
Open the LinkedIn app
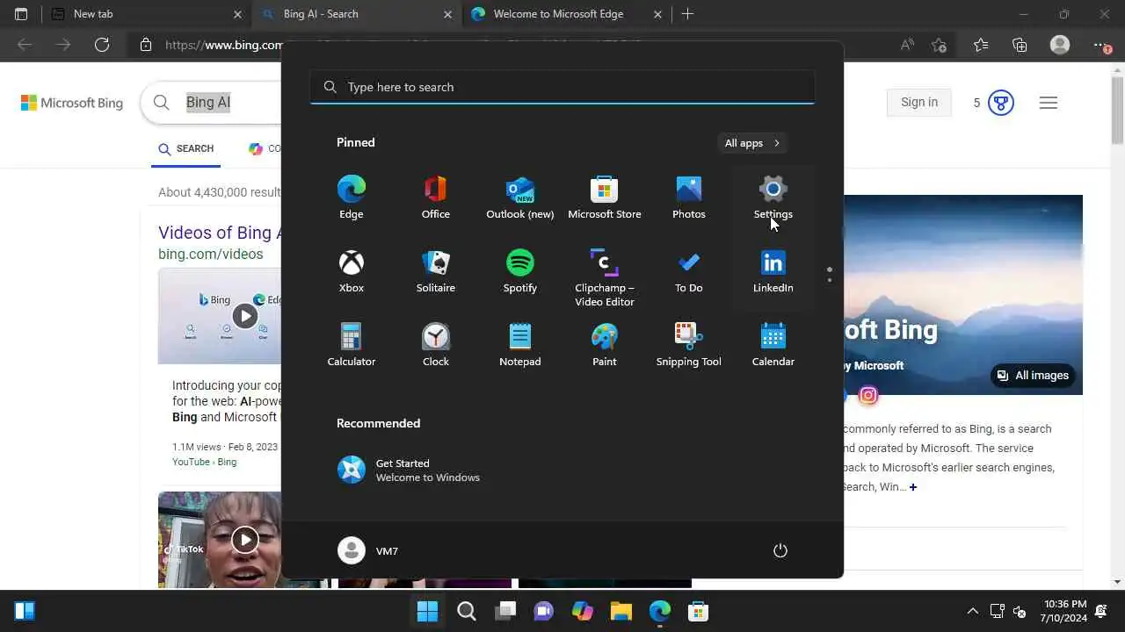(773, 271)
